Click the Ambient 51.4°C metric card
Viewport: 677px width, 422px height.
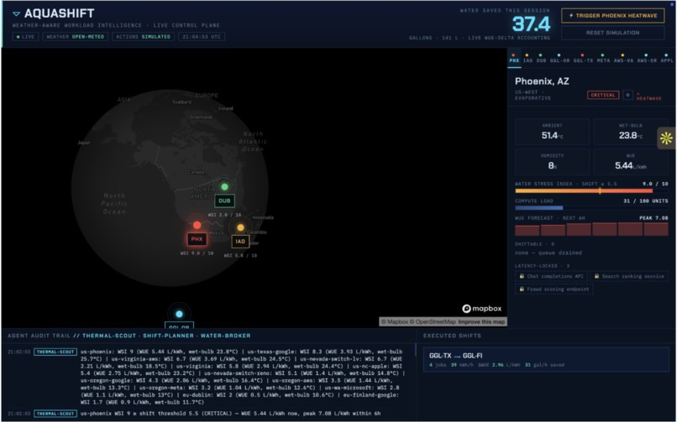pyautogui.click(x=552, y=132)
